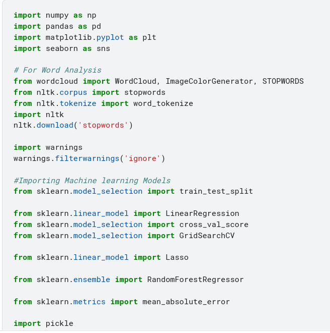Viewport: 330px width, 333px height.
Task: Click 'Lasso' in the linear_model import
Action: (177, 257)
